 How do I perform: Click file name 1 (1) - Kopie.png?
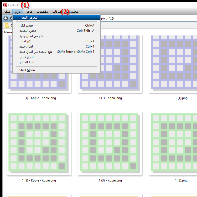(110, 98)
